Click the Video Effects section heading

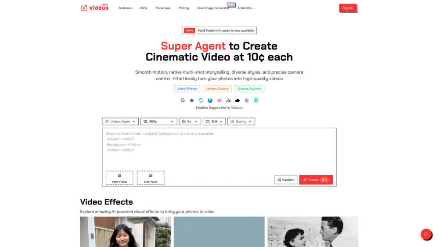point(106,202)
